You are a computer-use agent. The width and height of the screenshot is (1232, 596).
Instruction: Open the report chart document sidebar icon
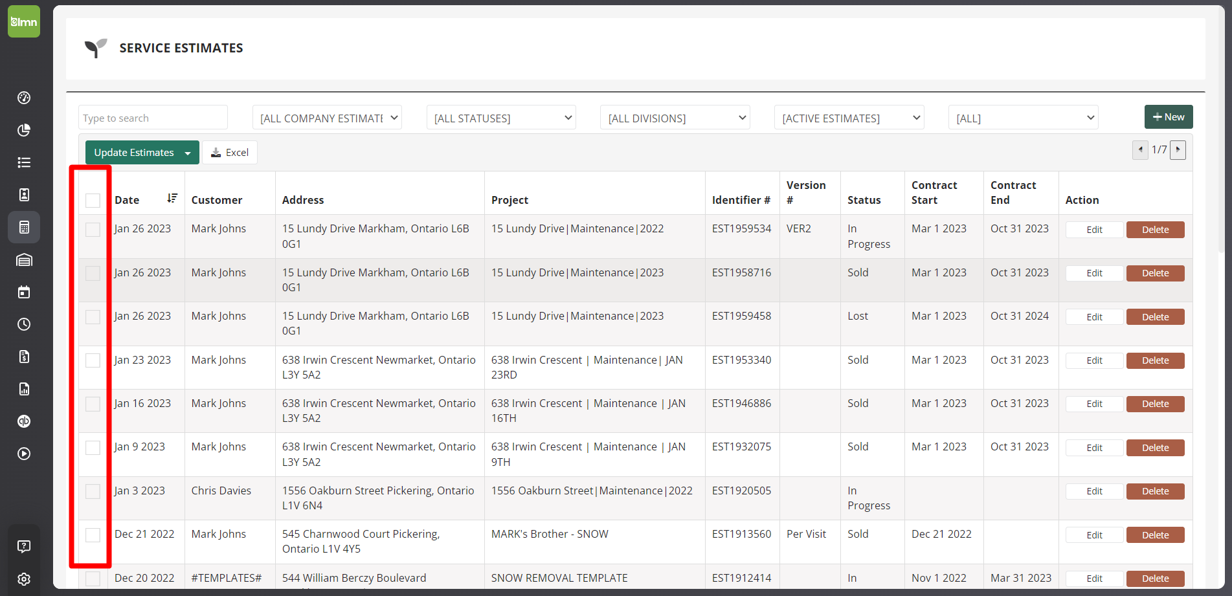(x=24, y=389)
